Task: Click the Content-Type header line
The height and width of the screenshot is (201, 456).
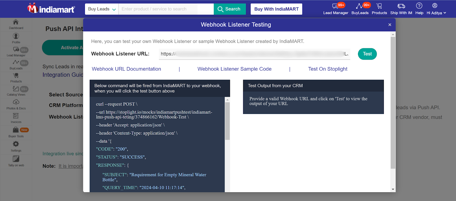Action: [x=137, y=133]
